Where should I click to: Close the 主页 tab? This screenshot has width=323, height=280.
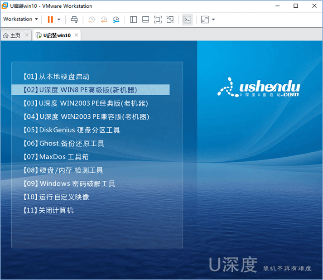click(27, 35)
